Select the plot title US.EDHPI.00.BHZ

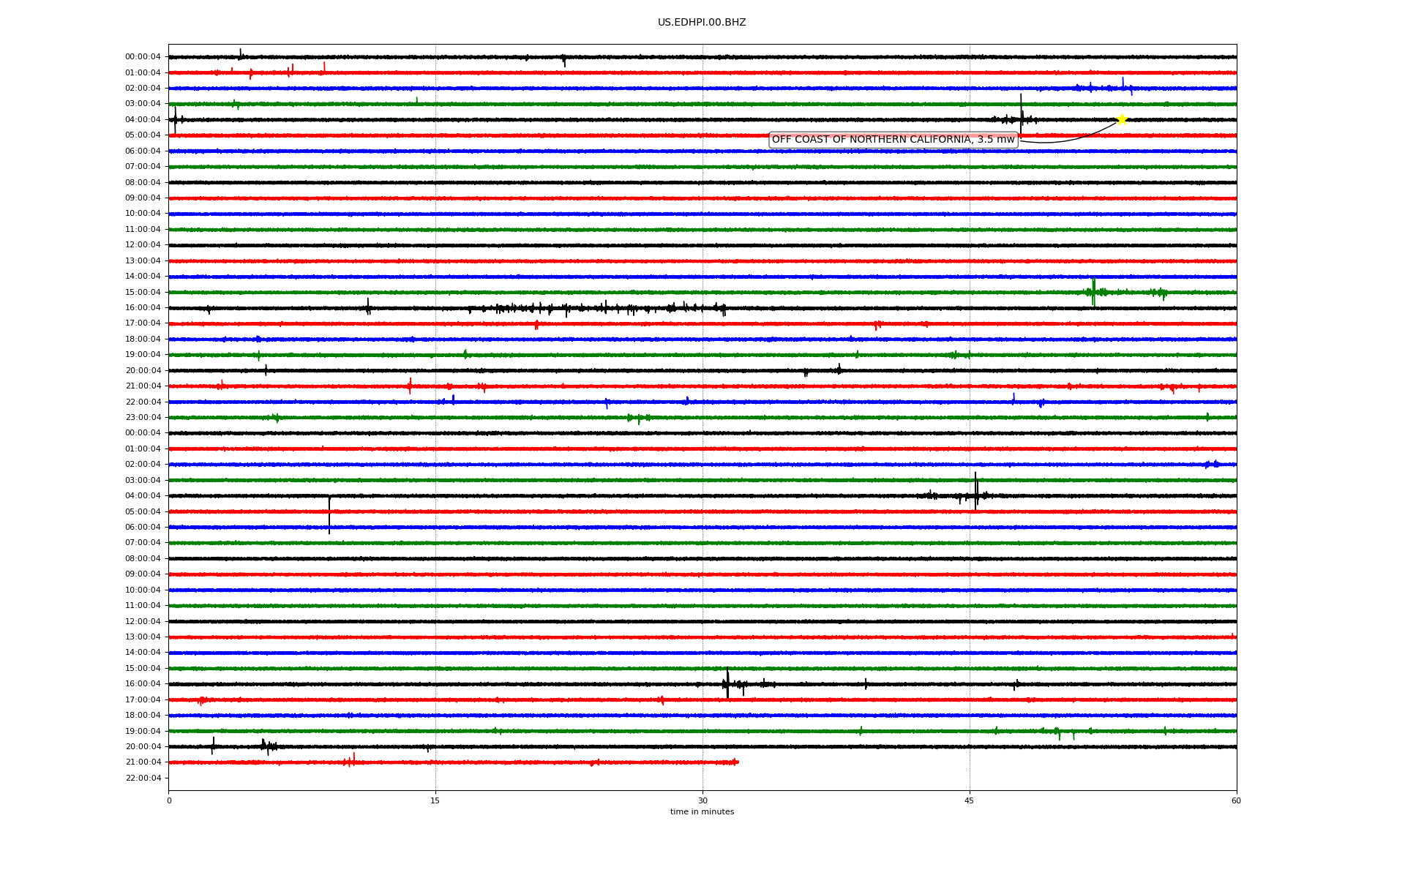click(x=702, y=23)
